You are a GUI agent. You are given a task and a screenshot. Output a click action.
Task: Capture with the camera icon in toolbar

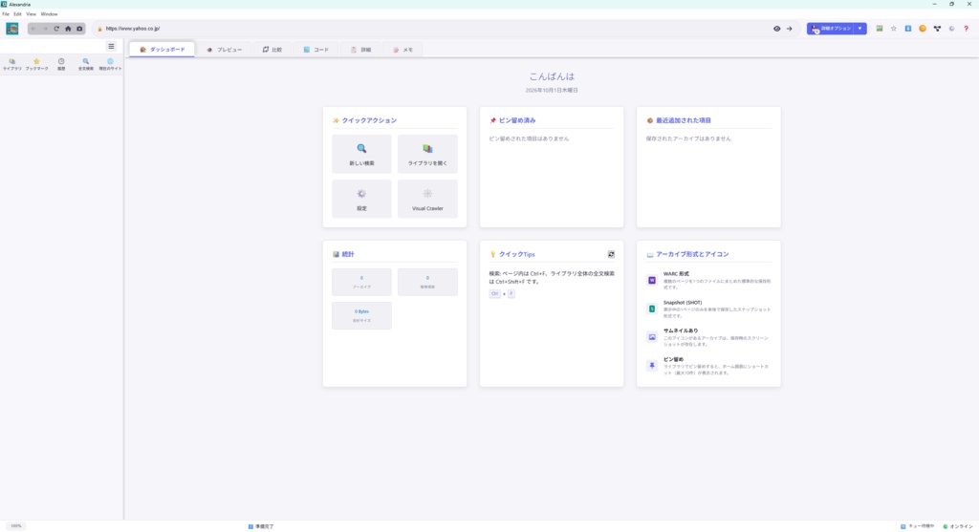click(x=79, y=29)
